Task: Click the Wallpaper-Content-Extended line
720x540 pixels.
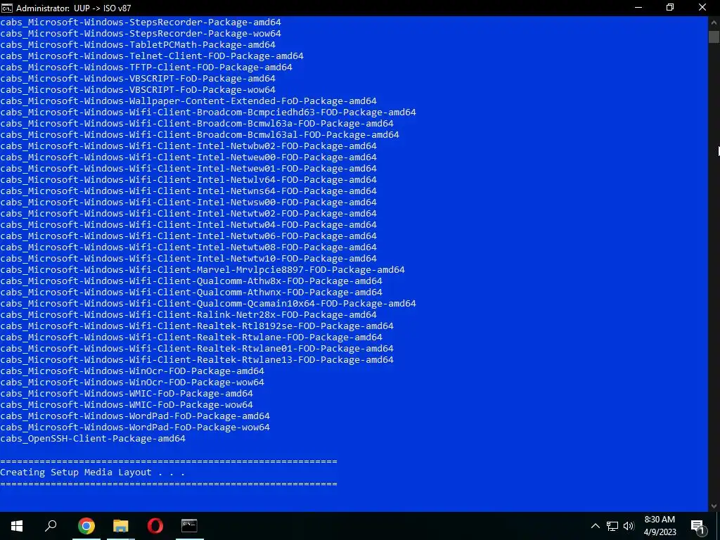Action: click(188, 101)
